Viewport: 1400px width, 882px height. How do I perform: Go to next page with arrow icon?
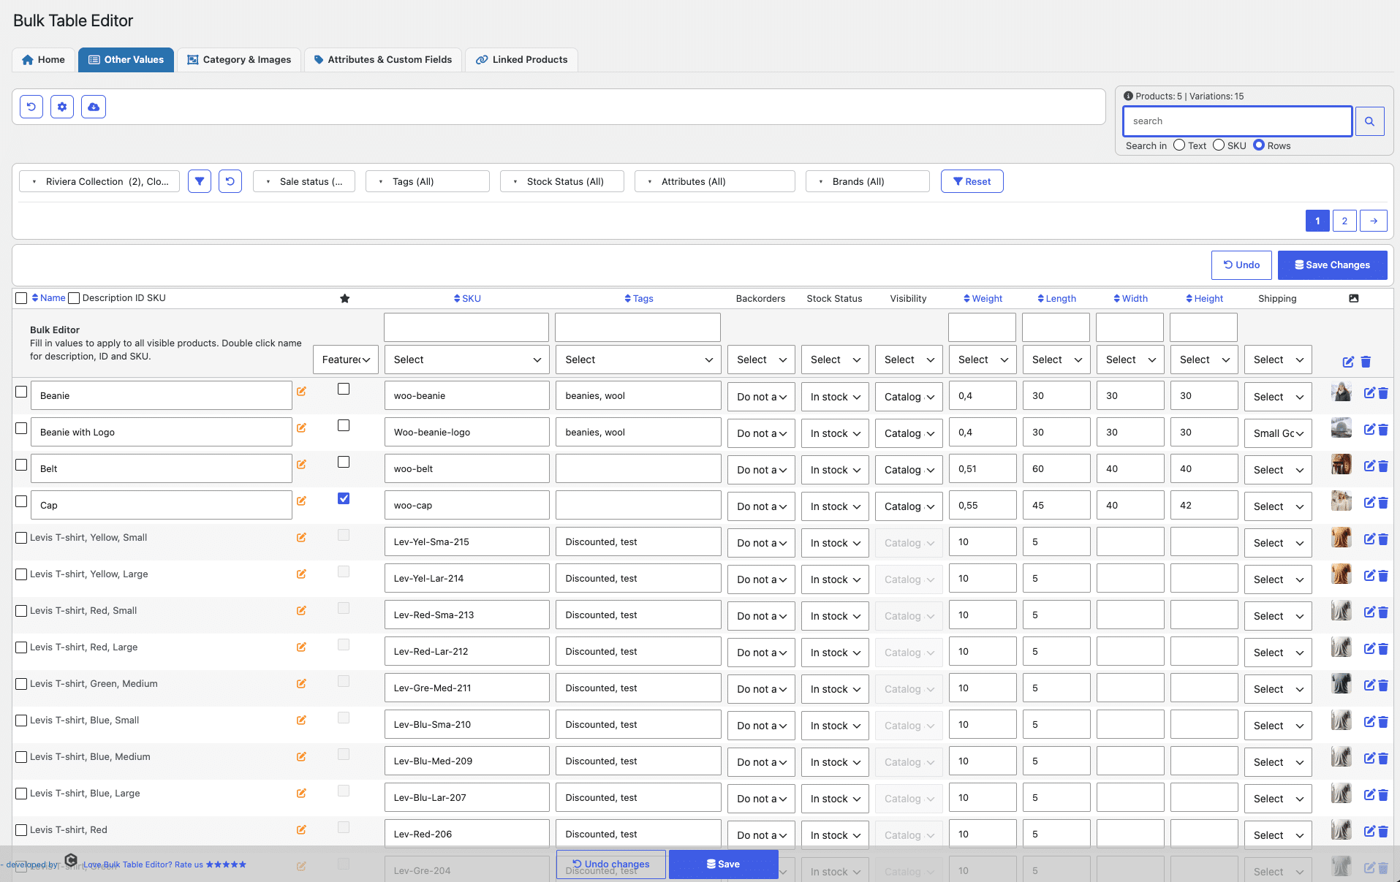tap(1374, 221)
